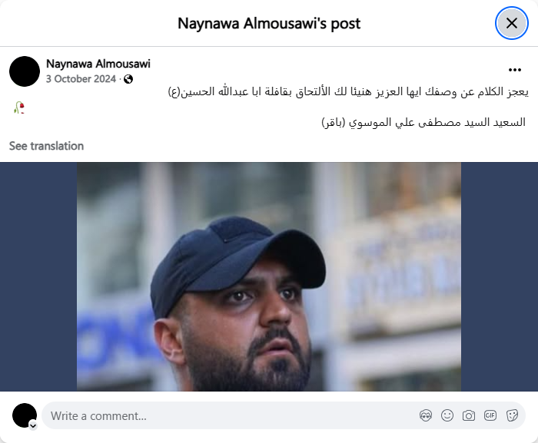The height and width of the screenshot is (443, 538).
Task: Click the wilted rose emoji in post
Action: (x=19, y=107)
